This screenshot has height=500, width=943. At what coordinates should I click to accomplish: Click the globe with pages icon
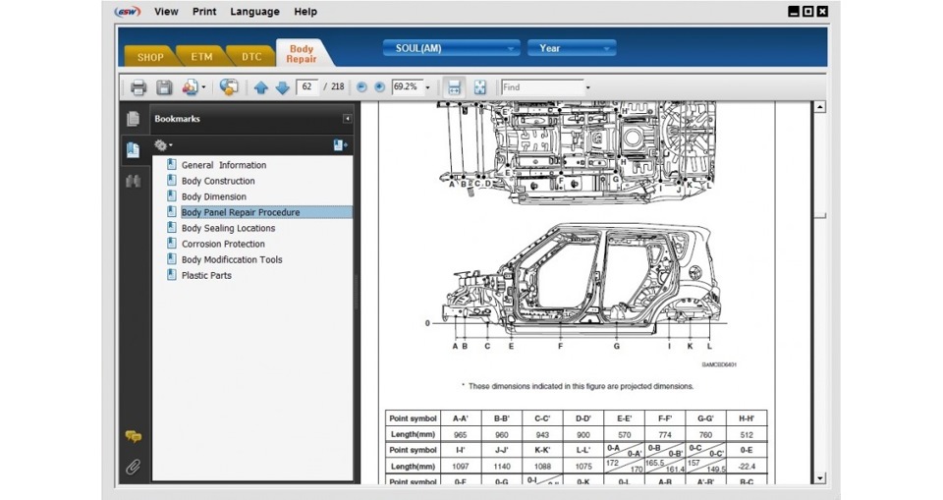[x=229, y=87]
